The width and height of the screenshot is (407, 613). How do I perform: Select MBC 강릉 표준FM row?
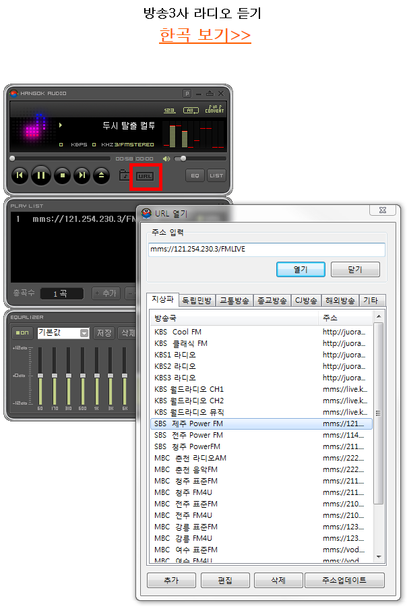coord(261,527)
